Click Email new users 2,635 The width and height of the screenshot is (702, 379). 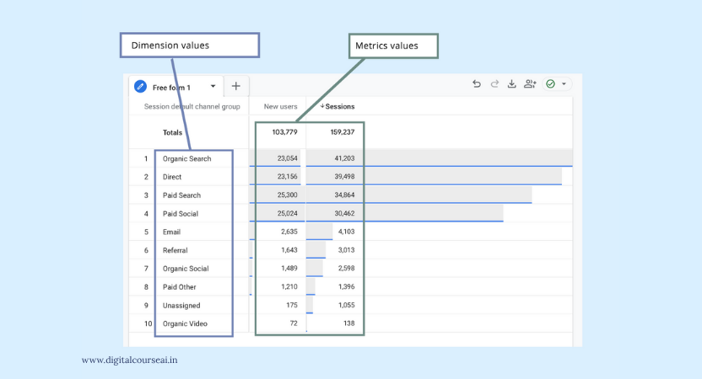[289, 232]
